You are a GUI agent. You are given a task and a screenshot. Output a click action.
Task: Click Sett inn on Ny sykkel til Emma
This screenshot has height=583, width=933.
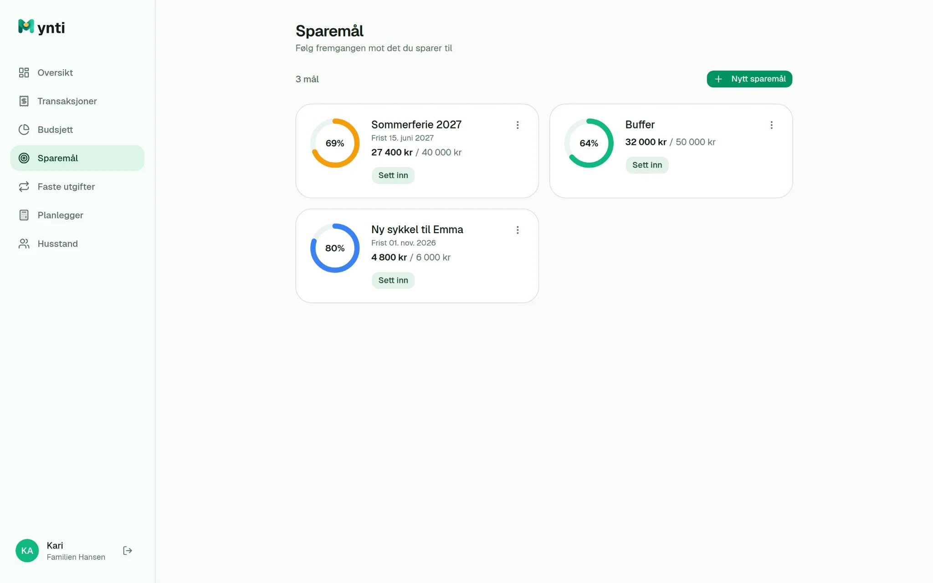point(393,281)
